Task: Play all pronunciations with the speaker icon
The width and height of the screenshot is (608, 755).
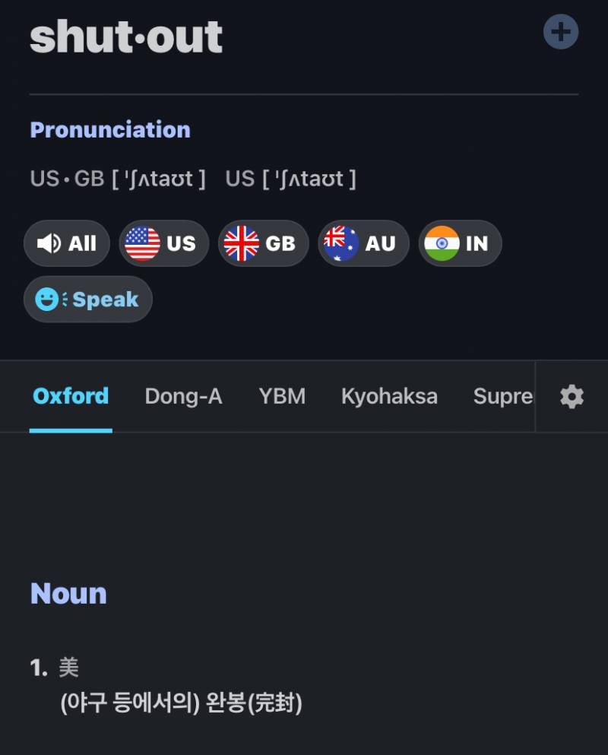Action: (49, 243)
